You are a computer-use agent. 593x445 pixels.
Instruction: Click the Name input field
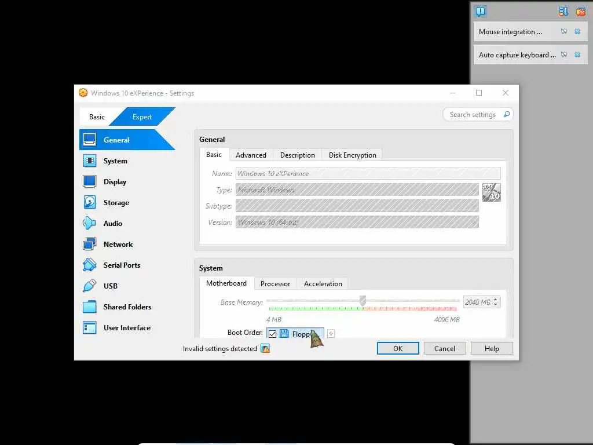coord(368,173)
